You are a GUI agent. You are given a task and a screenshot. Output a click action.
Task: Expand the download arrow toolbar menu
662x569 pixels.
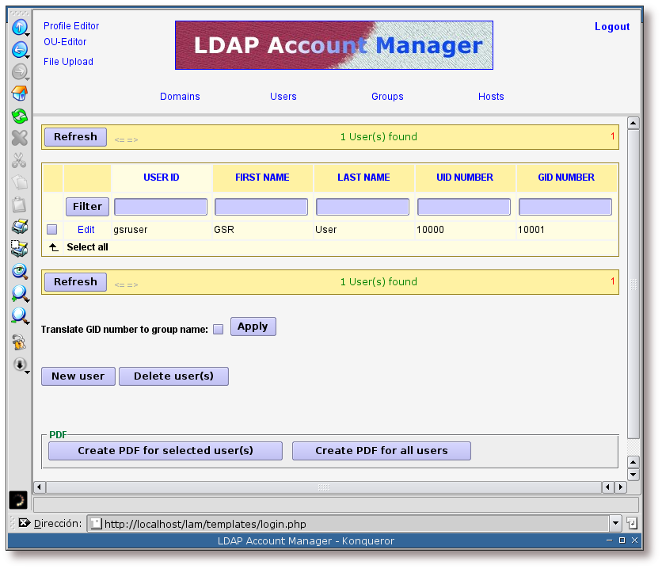(x=19, y=365)
